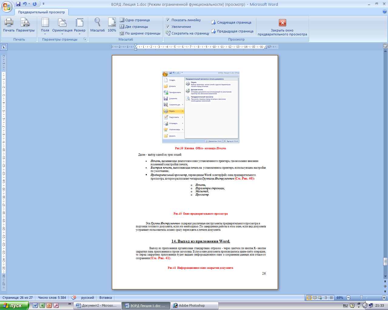
Task: Toggle the Увеличение checkbox
Action: [168, 27]
